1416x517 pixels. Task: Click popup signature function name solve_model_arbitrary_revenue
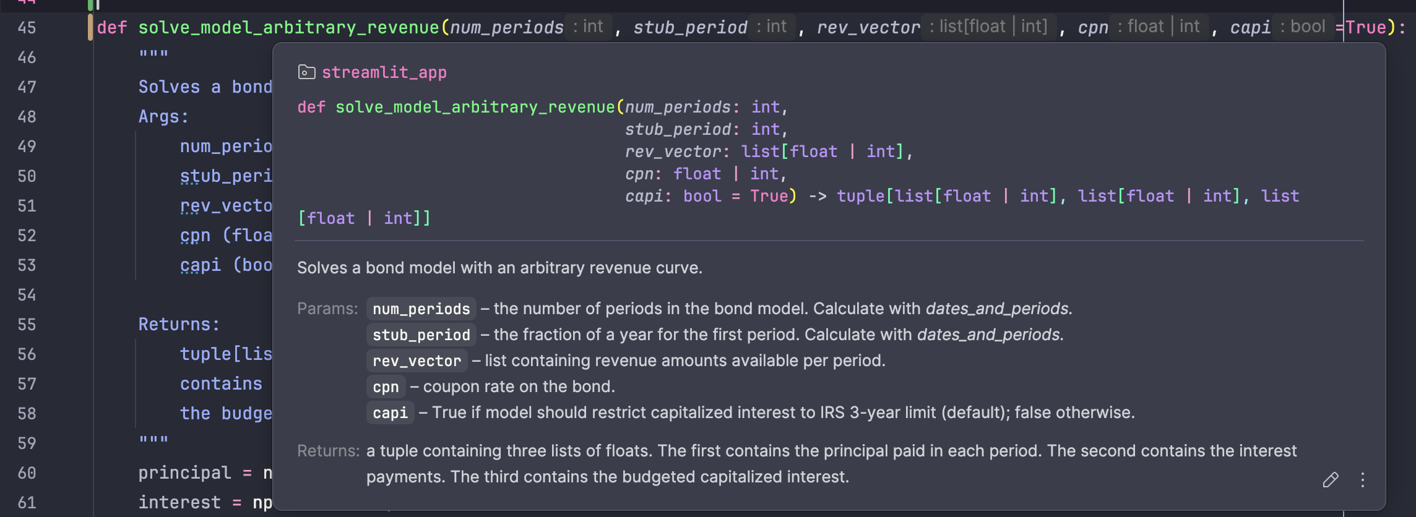coord(475,107)
